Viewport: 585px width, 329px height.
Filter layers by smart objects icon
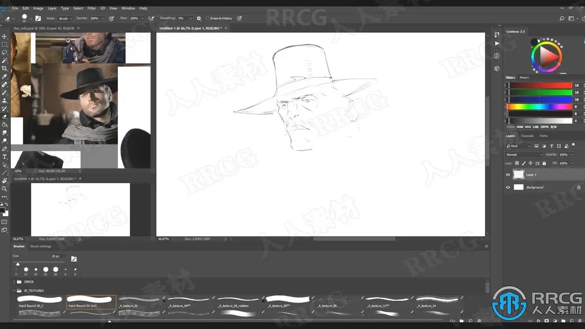coord(566,146)
